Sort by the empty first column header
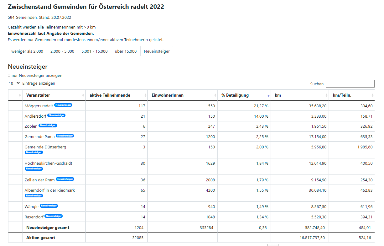This screenshot has height=246, width=384. pos(15,95)
